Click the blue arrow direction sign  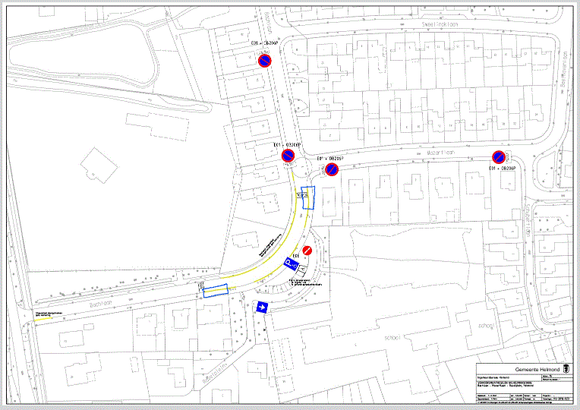point(263,307)
